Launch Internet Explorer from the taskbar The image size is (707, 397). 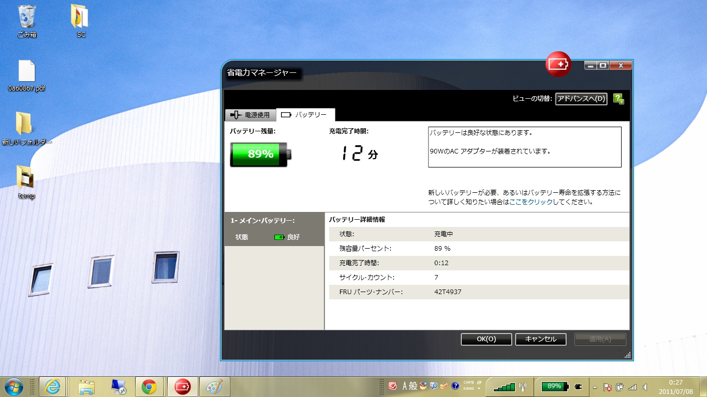pos(53,386)
